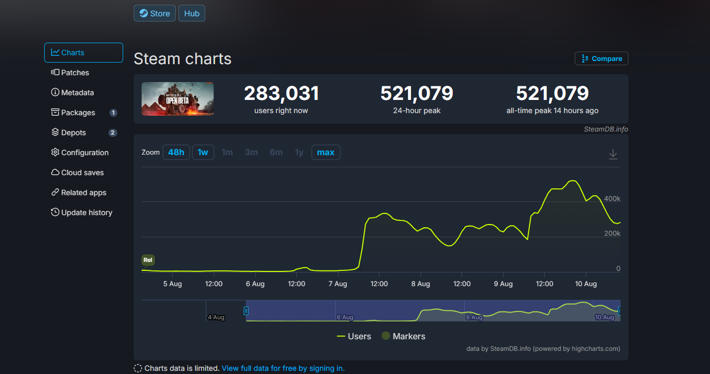The width and height of the screenshot is (710, 374).
Task: Click the left navigator range handle
Action: [x=246, y=311]
